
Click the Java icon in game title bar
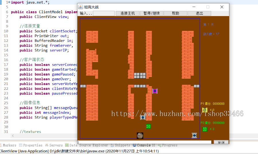(81, 7)
